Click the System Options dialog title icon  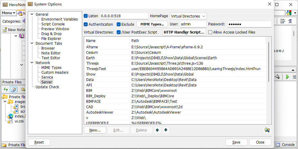[x=30, y=4]
